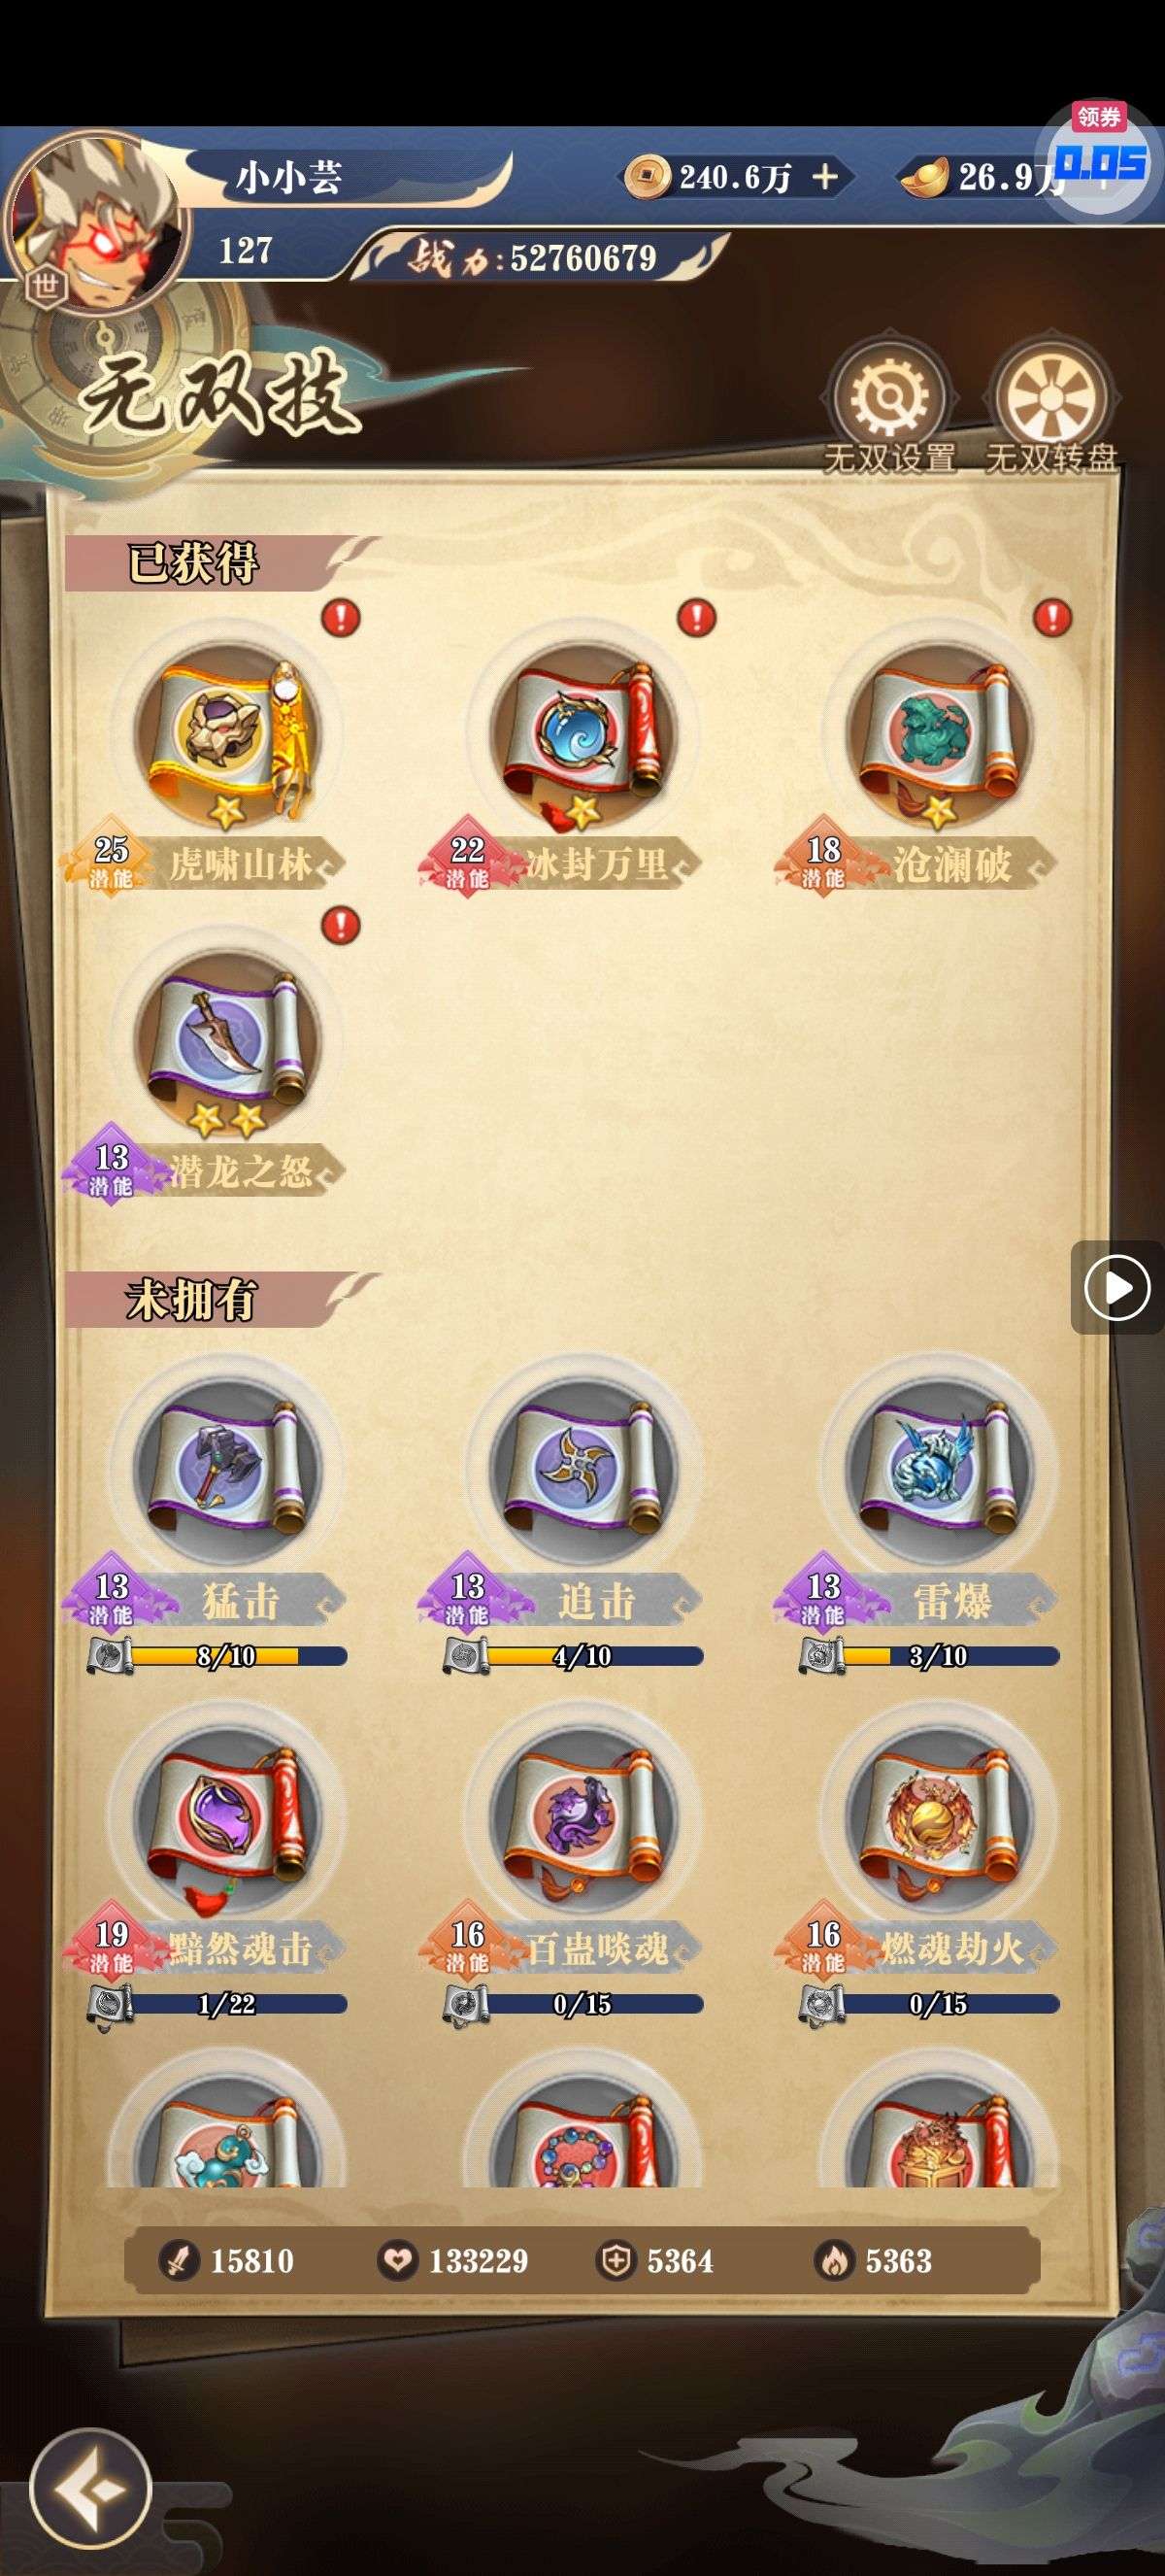Tap the plus next to 240.6万 coins

tap(825, 178)
